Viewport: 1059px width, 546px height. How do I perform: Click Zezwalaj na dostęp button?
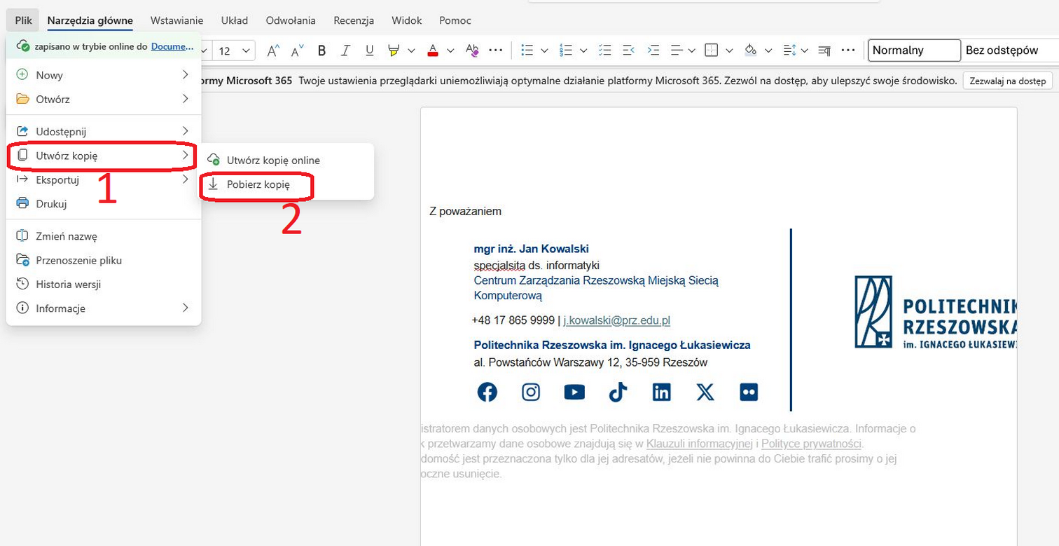[x=1007, y=81]
